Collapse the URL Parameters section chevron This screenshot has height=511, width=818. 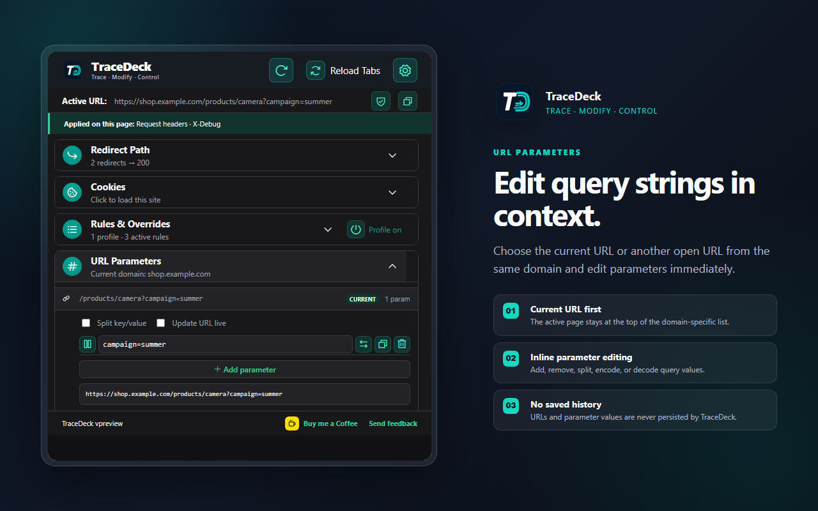coord(392,266)
